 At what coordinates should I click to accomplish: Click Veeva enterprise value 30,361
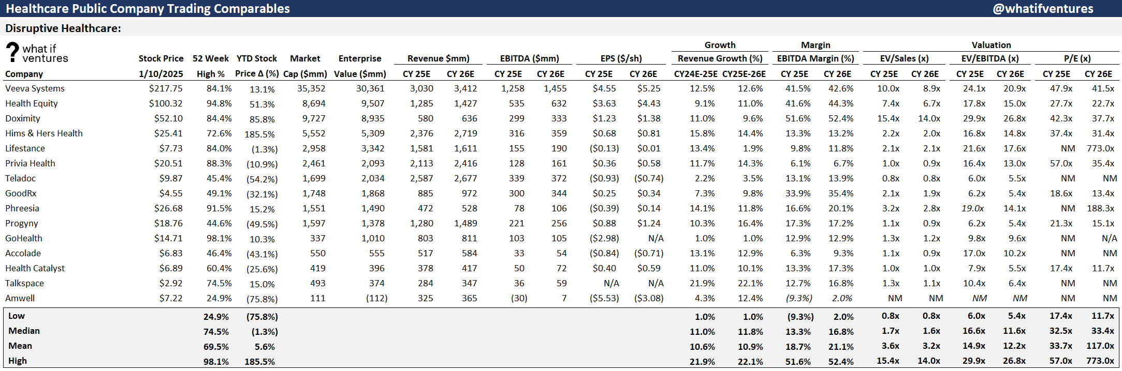(x=370, y=88)
